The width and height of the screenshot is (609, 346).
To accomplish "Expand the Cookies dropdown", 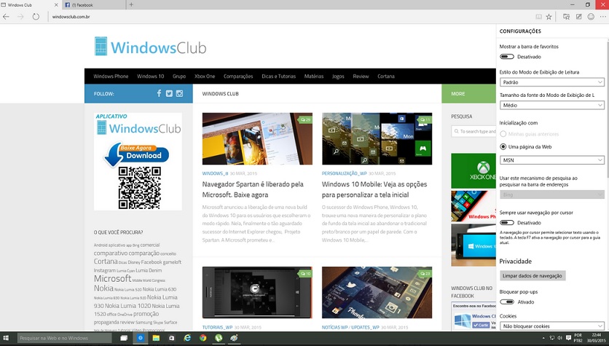I will (551, 326).
